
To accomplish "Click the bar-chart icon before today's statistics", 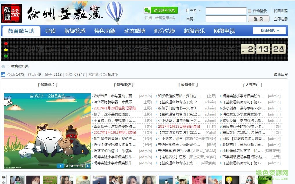I will coord(3,74).
